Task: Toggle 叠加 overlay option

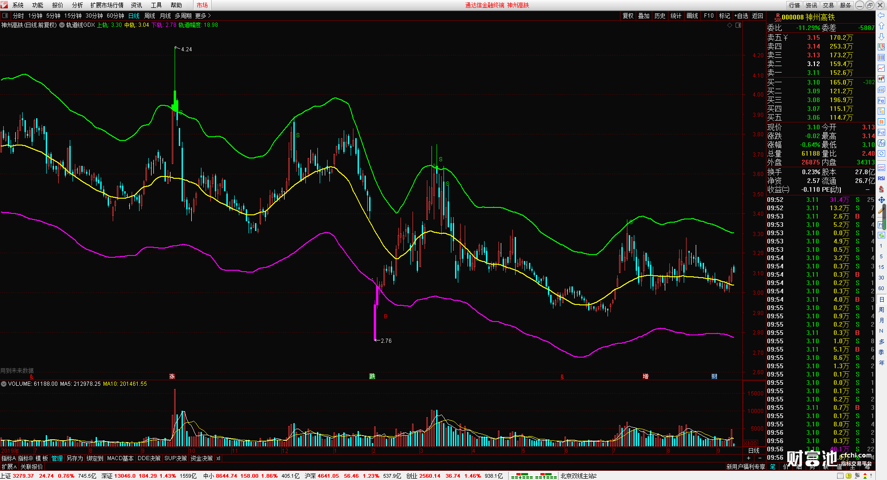Action: click(644, 16)
